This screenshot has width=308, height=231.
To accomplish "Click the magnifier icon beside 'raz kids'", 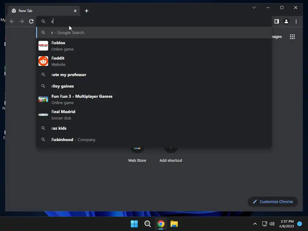I will [43, 128].
